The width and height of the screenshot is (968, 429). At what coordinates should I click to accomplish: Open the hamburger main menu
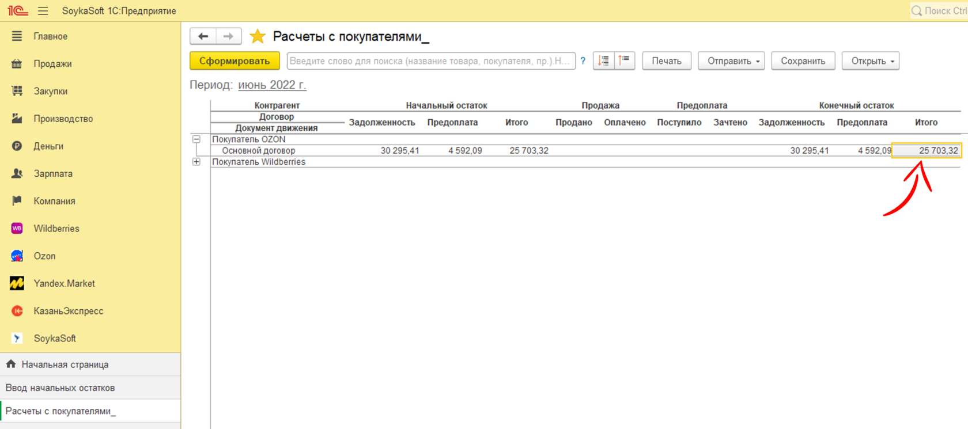(43, 11)
